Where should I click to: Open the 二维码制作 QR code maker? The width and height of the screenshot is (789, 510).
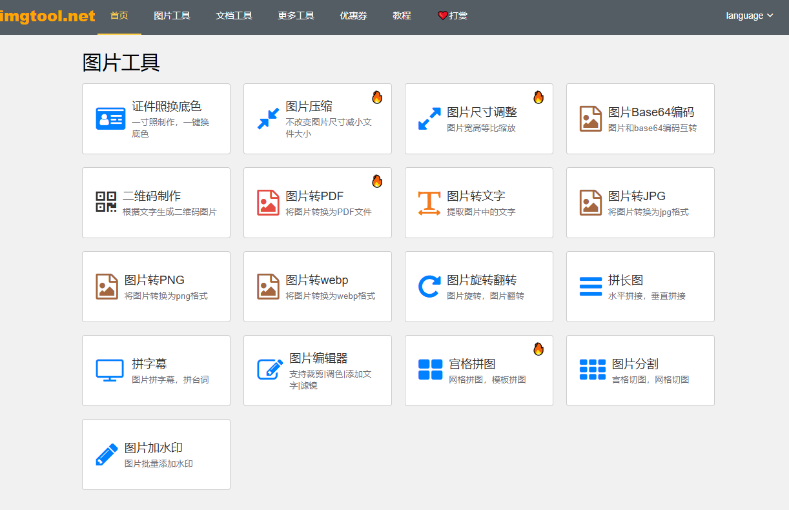pyautogui.click(x=156, y=203)
